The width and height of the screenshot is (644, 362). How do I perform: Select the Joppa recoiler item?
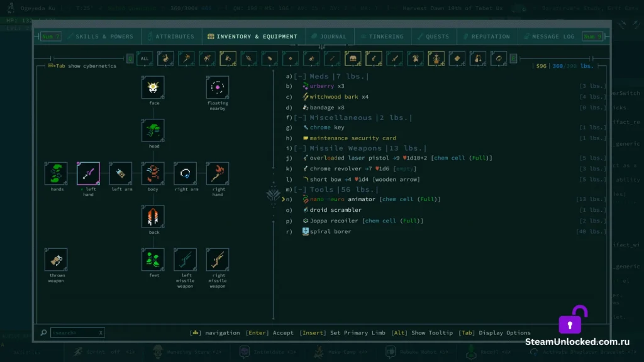pyautogui.click(x=446, y=221)
